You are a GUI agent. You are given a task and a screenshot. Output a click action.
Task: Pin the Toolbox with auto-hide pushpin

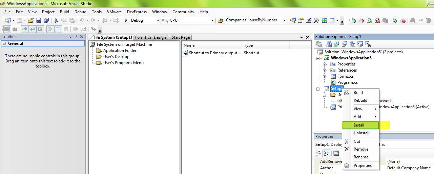coord(76,37)
